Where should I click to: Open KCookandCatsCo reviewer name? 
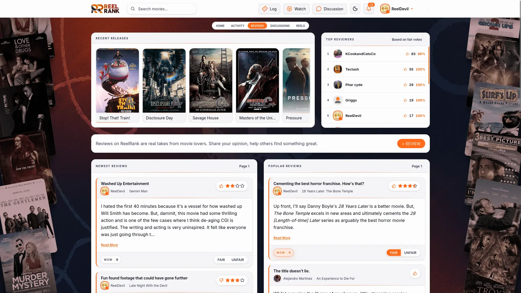pyautogui.click(x=360, y=54)
